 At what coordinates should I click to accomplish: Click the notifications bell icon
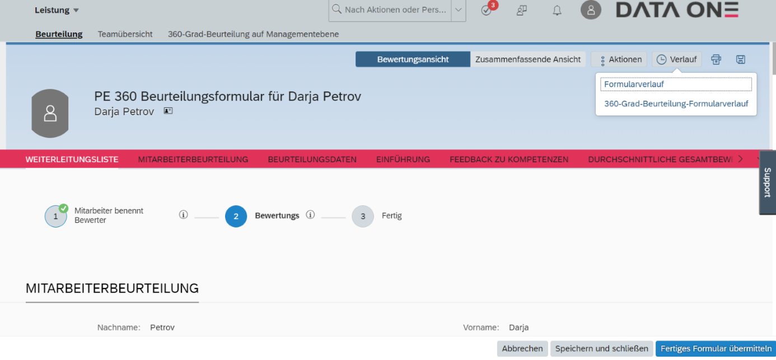(557, 10)
